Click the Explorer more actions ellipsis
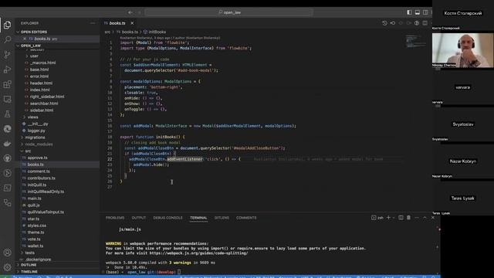Image resolution: width=494 pixels, height=278 pixels. (x=93, y=23)
